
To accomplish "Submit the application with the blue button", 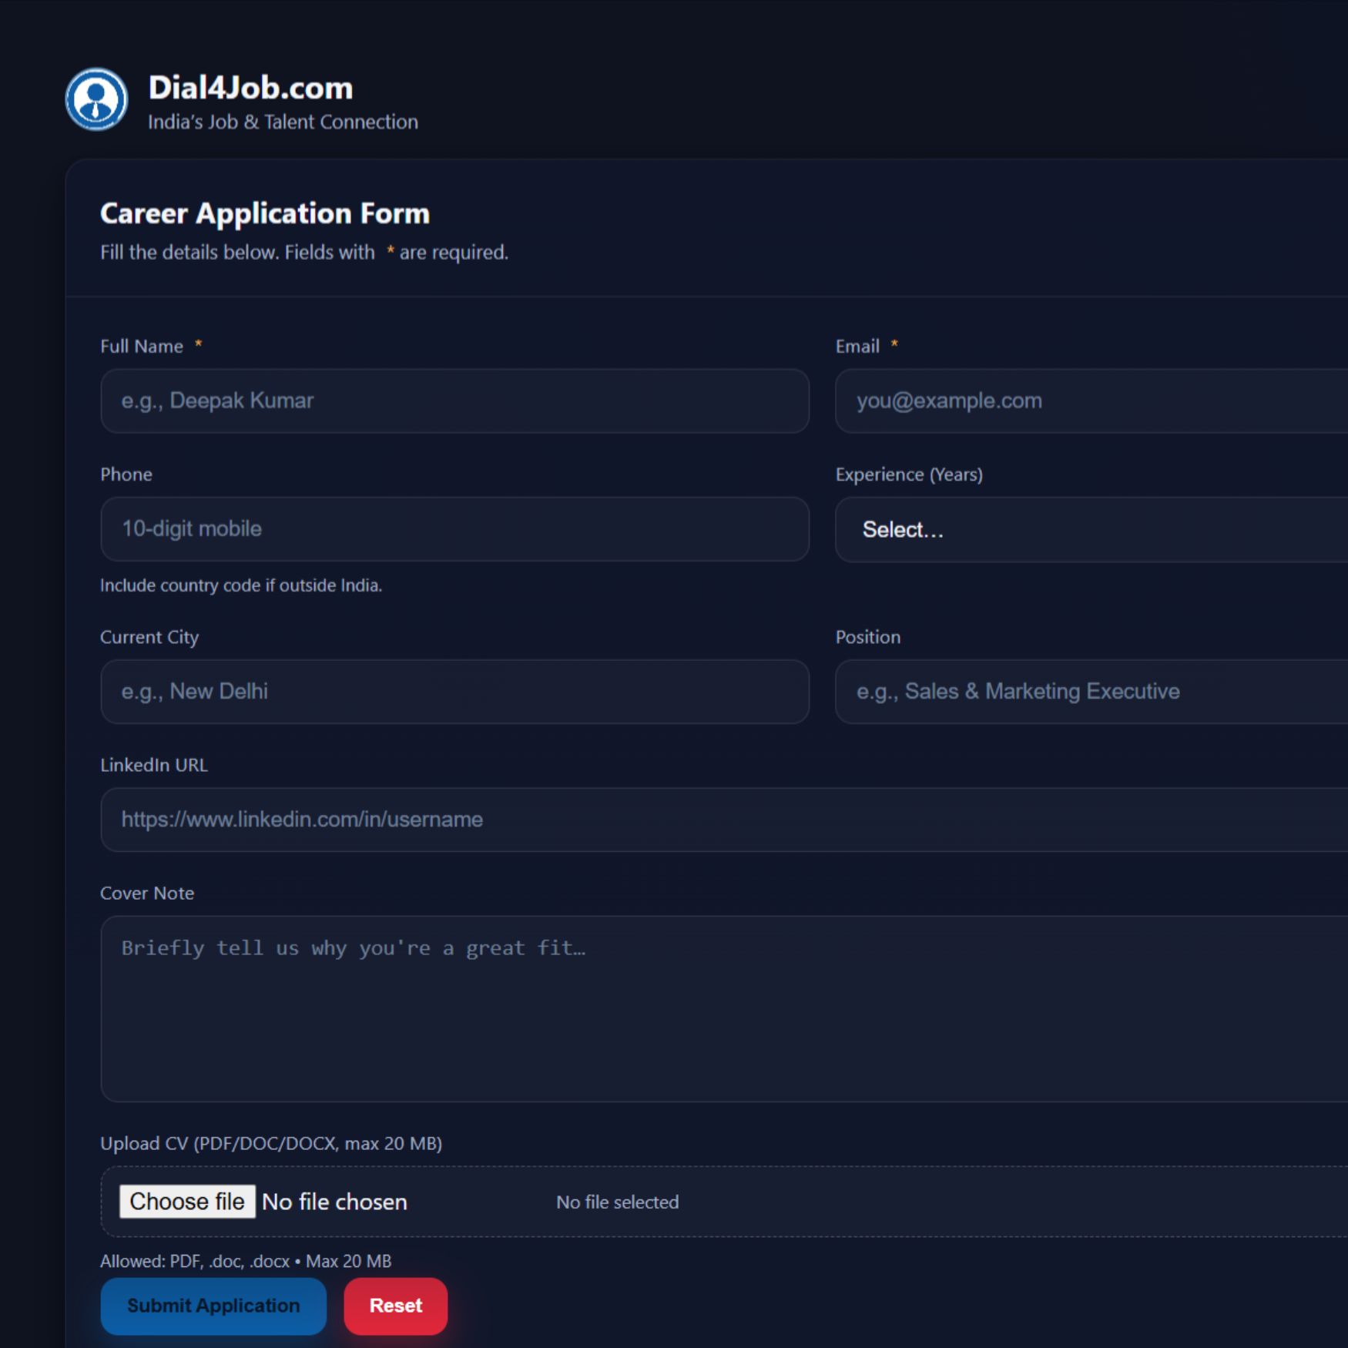I will [x=213, y=1306].
